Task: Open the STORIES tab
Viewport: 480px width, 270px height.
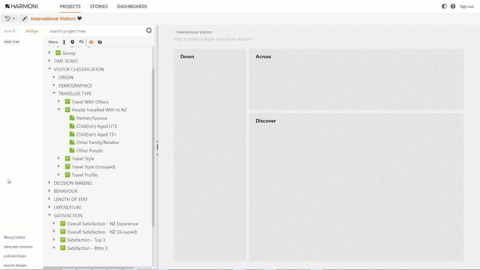Action: 99,6
